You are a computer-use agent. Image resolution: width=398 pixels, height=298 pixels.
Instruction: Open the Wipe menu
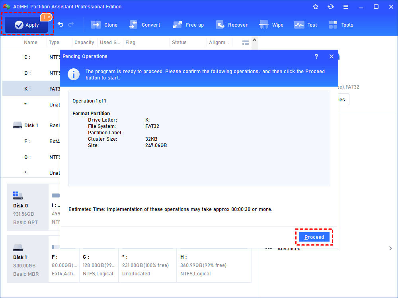click(271, 25)
